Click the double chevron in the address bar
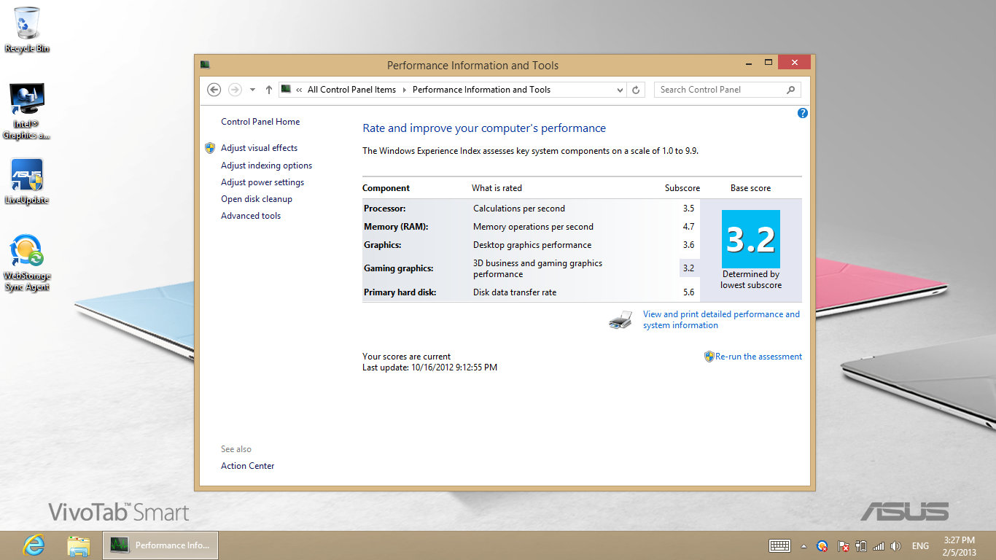996x560 pixels. (299, 90)
